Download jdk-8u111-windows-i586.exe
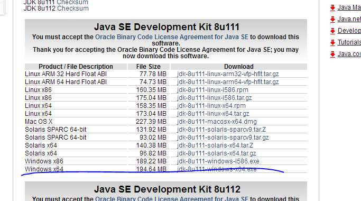Viewport: 361px width, 201px height. [218, 161]
